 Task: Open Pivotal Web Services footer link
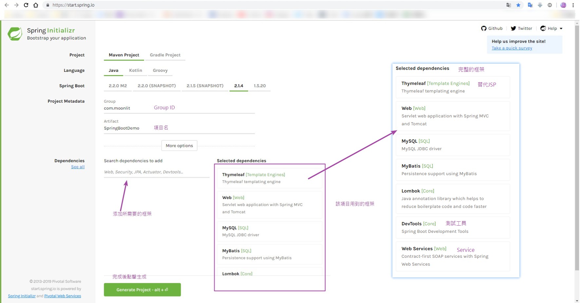pyautogui.click(x=63, y=296)
